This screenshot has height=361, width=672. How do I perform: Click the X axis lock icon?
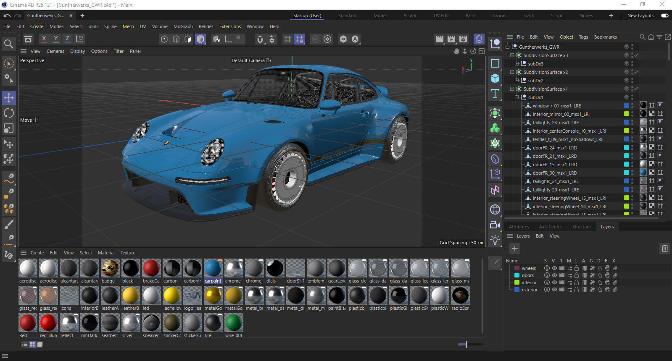(x=44, y=39)
